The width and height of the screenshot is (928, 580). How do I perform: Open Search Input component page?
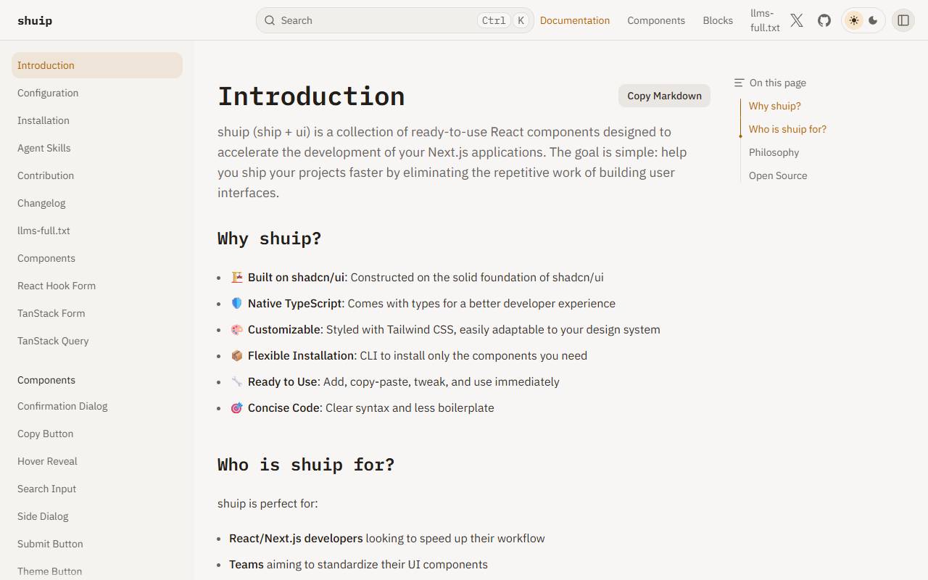point(97,489)
